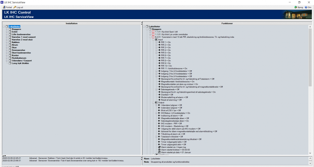The width and height of the screenshot is (314, 167).
Task: Click the red box icon for Kip blok Spot i loft
Action: pyautogui.click(x=153, y=32)
